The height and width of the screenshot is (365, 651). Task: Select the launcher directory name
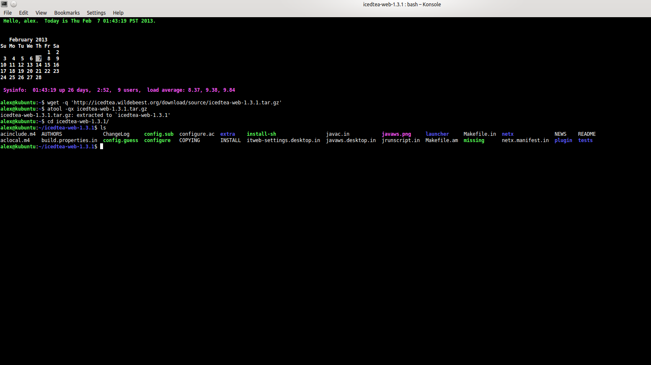pyautogui.click(x=437, y=134)
